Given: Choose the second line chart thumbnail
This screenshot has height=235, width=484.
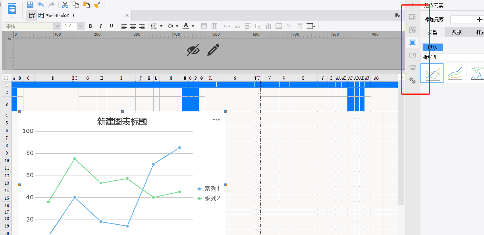Looking at the screenshot, I should [x=455, y=73].
